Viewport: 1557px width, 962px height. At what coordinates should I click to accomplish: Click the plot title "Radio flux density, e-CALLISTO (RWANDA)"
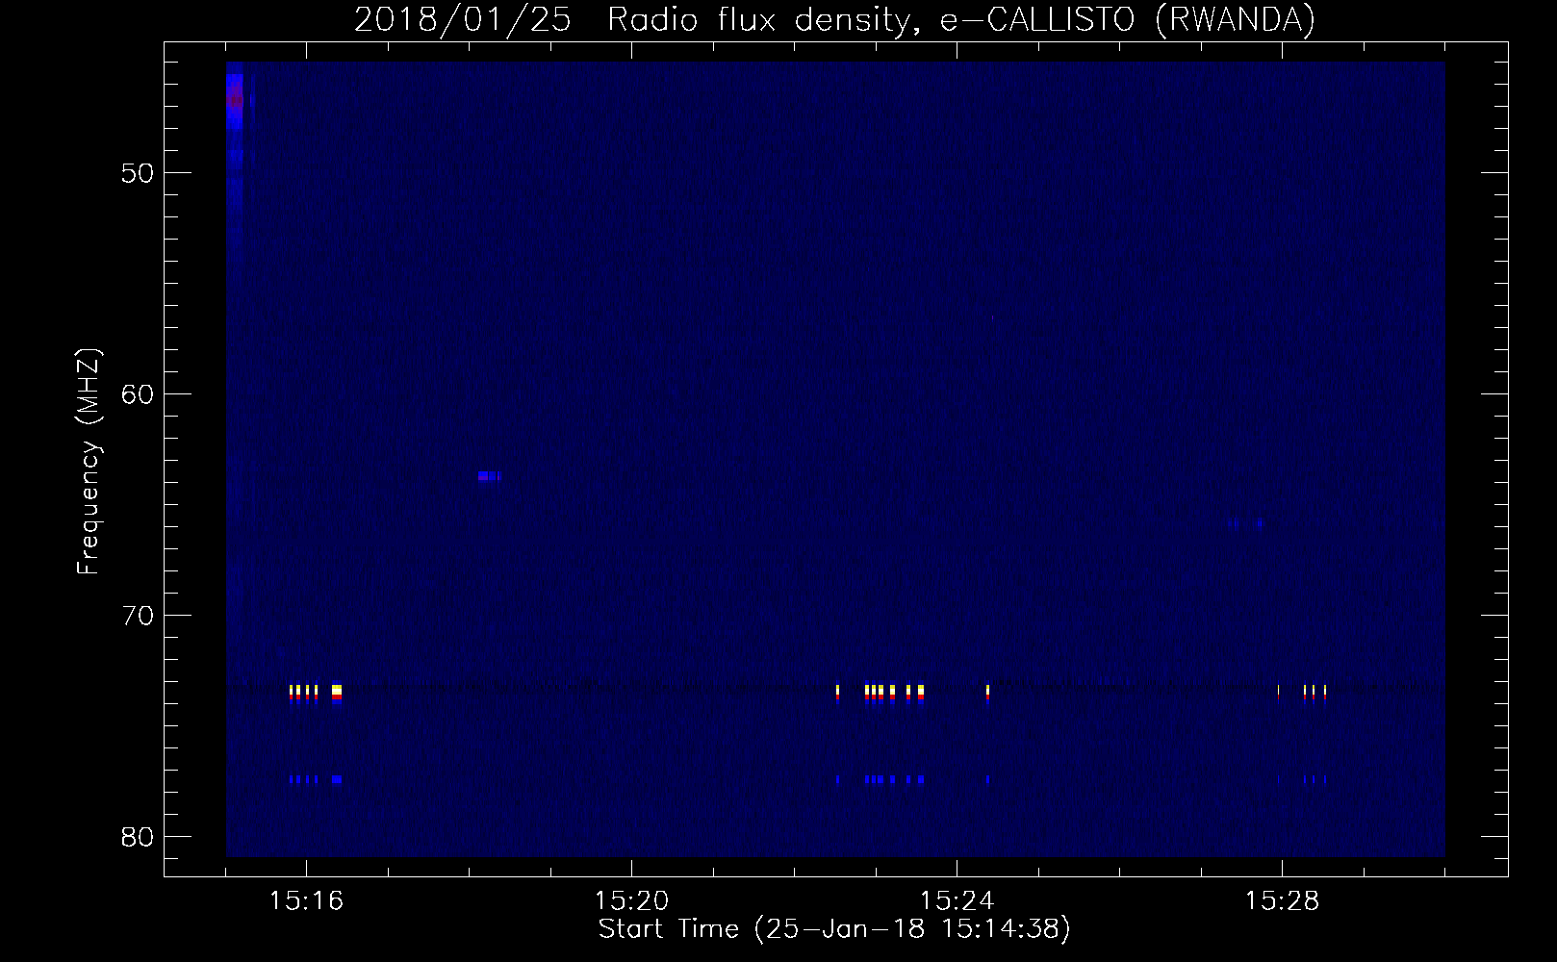pyautogui.click(x=961, y=20)
